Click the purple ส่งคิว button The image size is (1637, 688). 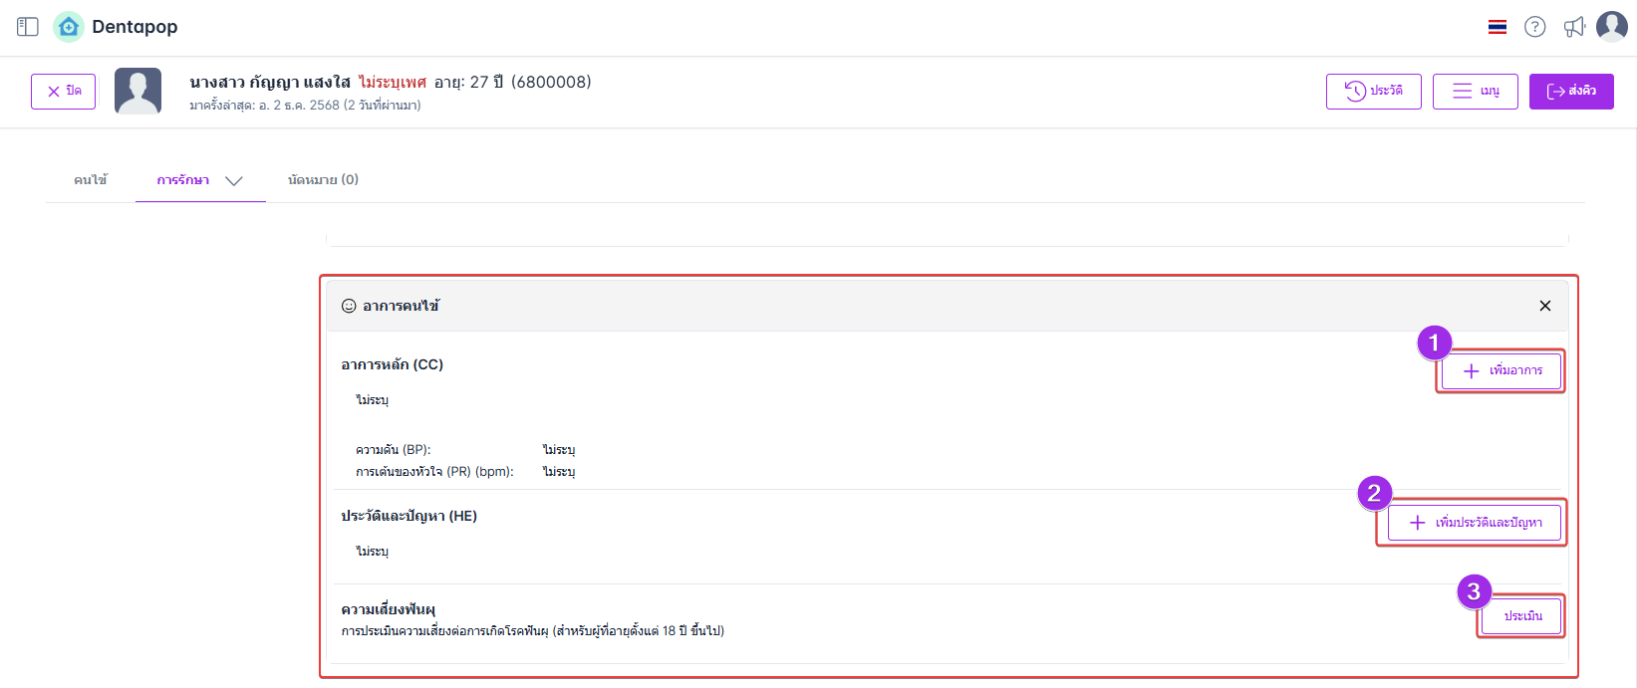tap(1570, 92)
